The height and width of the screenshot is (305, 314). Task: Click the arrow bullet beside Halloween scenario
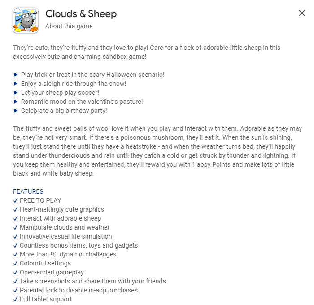16,75
